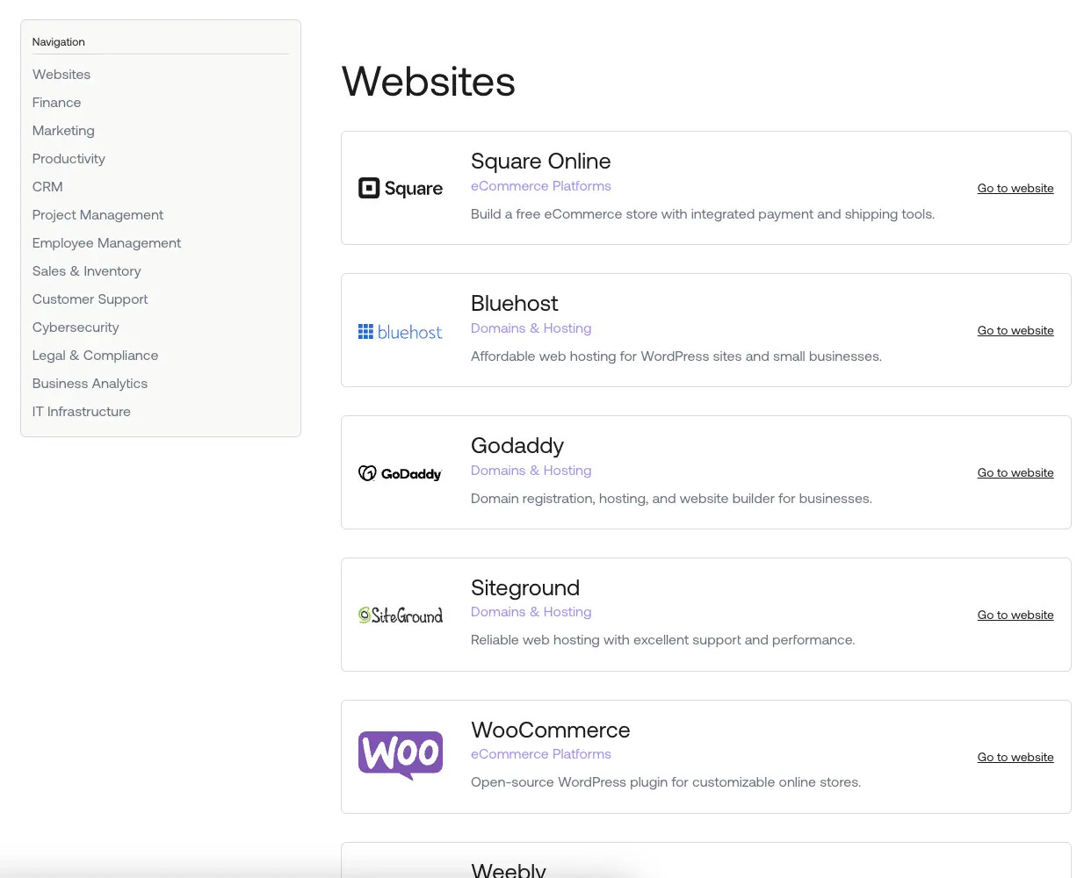
Task: Click the Square Online title
Action: tap(541, 162)
